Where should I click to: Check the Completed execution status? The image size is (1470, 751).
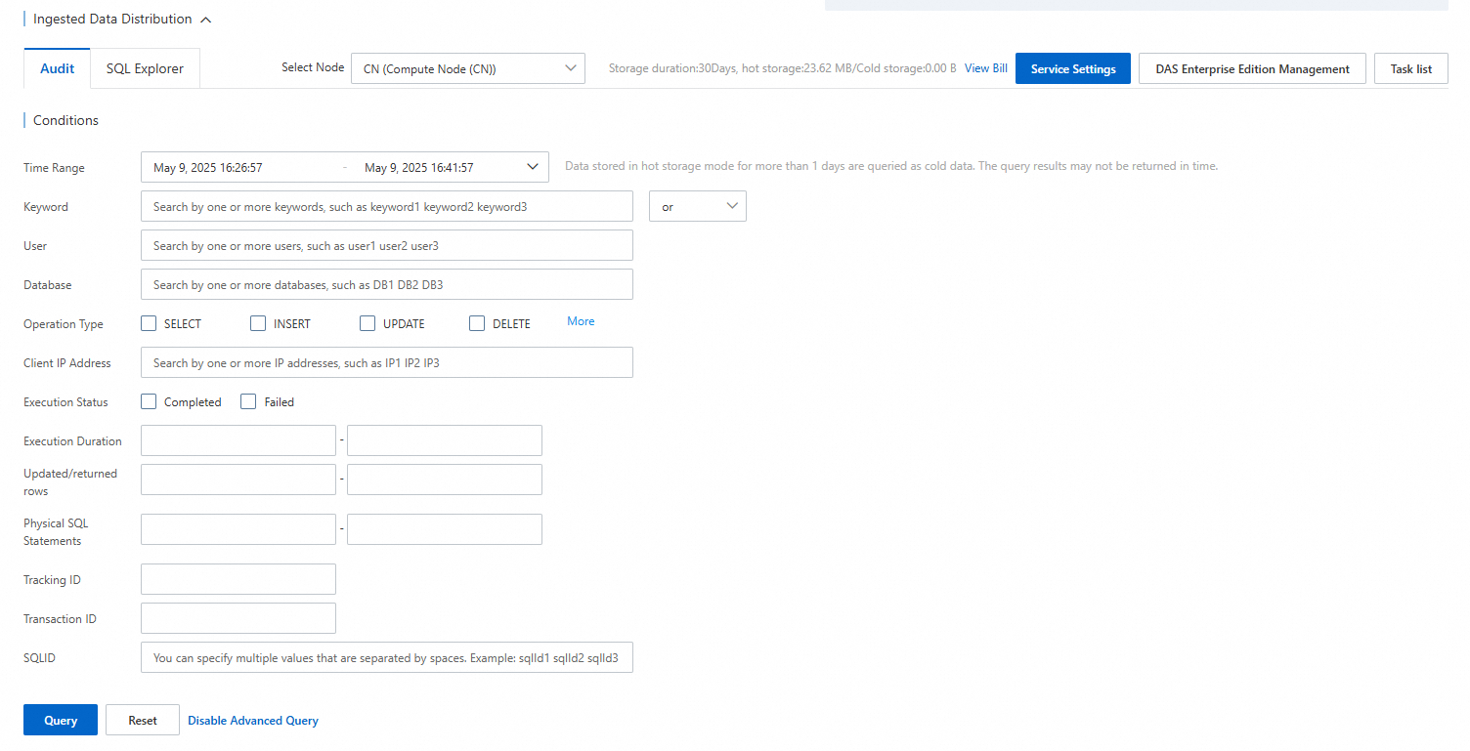pyautogui.click(x=149, y=401)
